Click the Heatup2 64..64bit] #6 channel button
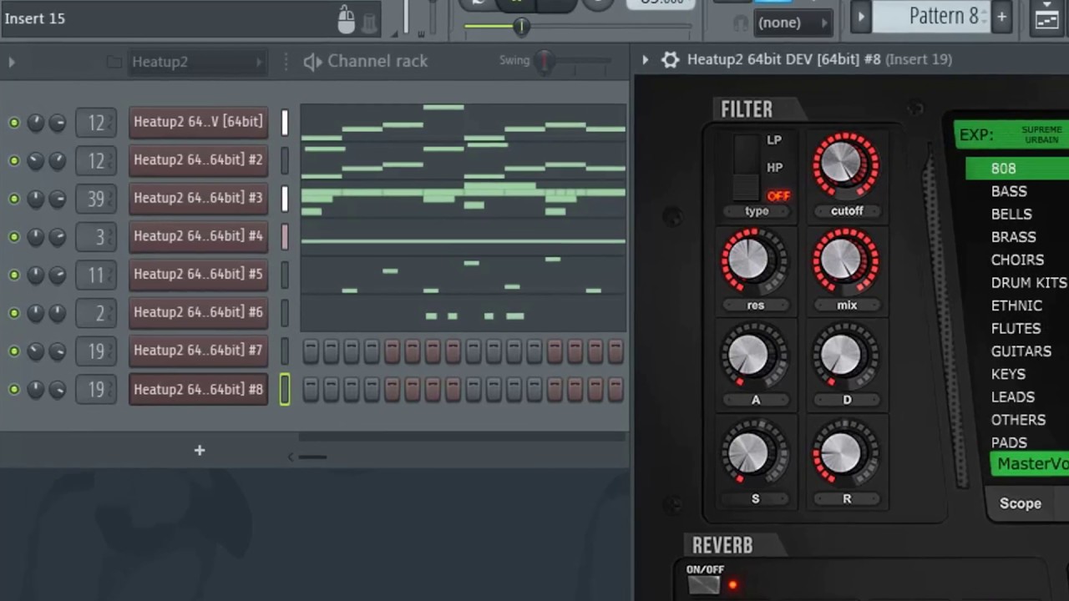The image size is (1069, 601). [199, 312]
